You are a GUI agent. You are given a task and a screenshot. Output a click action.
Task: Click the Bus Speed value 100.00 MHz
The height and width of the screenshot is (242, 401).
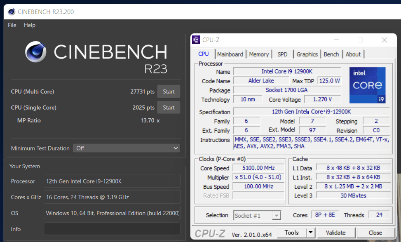point(258,186)
